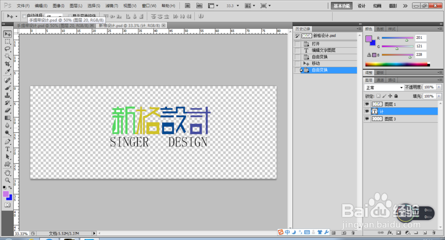Select the Path Selection tool
Viewport: 445px width, 240px height.
8,156
